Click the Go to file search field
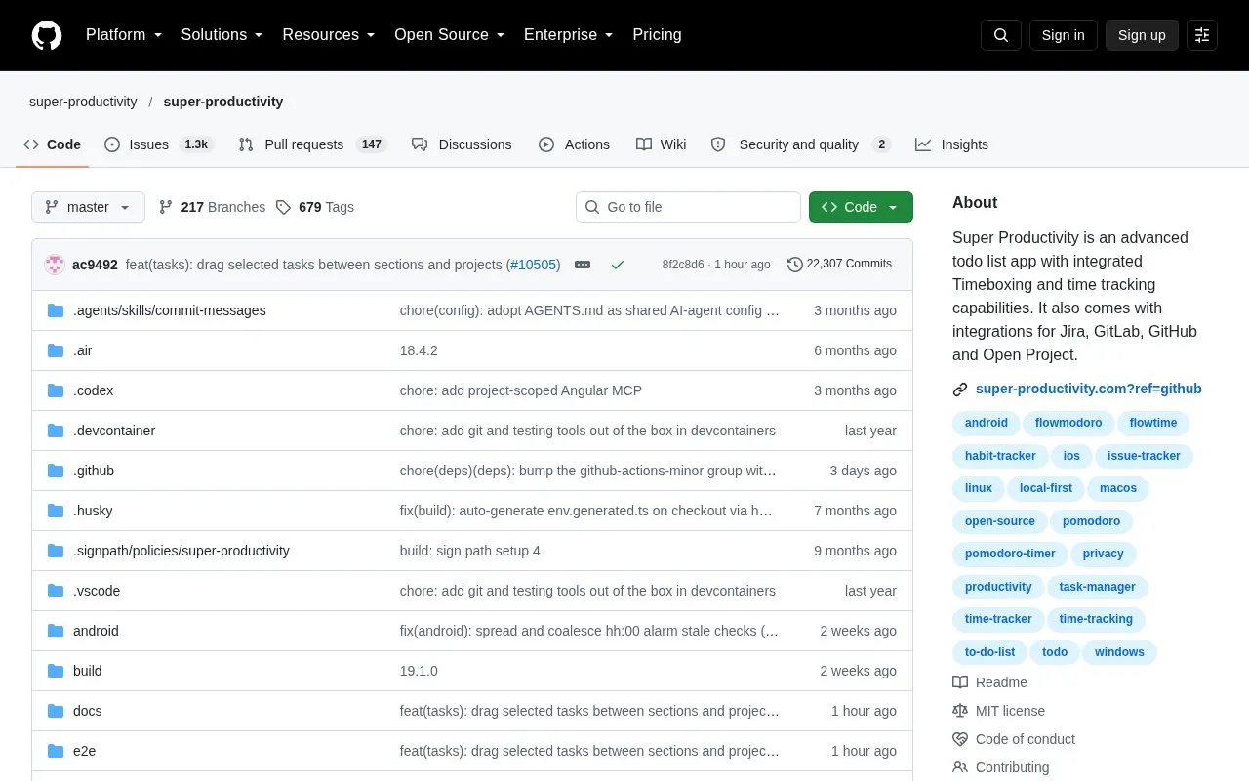The image size is (1249, 781). pyautogui.click(x=688, y=207)
